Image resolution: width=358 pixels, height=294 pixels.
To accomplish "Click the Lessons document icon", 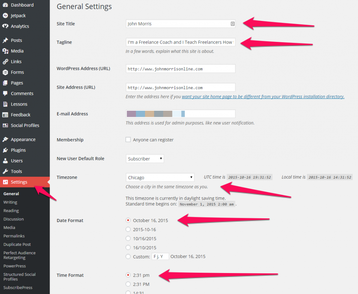I will click(5, 104).
